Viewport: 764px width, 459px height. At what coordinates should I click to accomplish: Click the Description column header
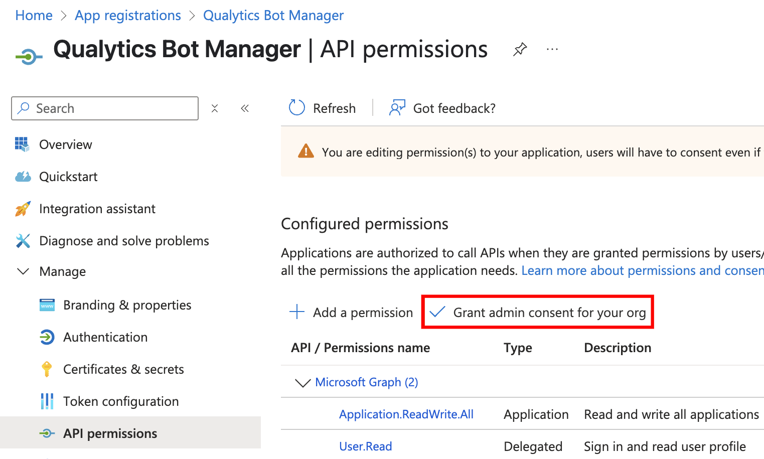tap(618, 348)
